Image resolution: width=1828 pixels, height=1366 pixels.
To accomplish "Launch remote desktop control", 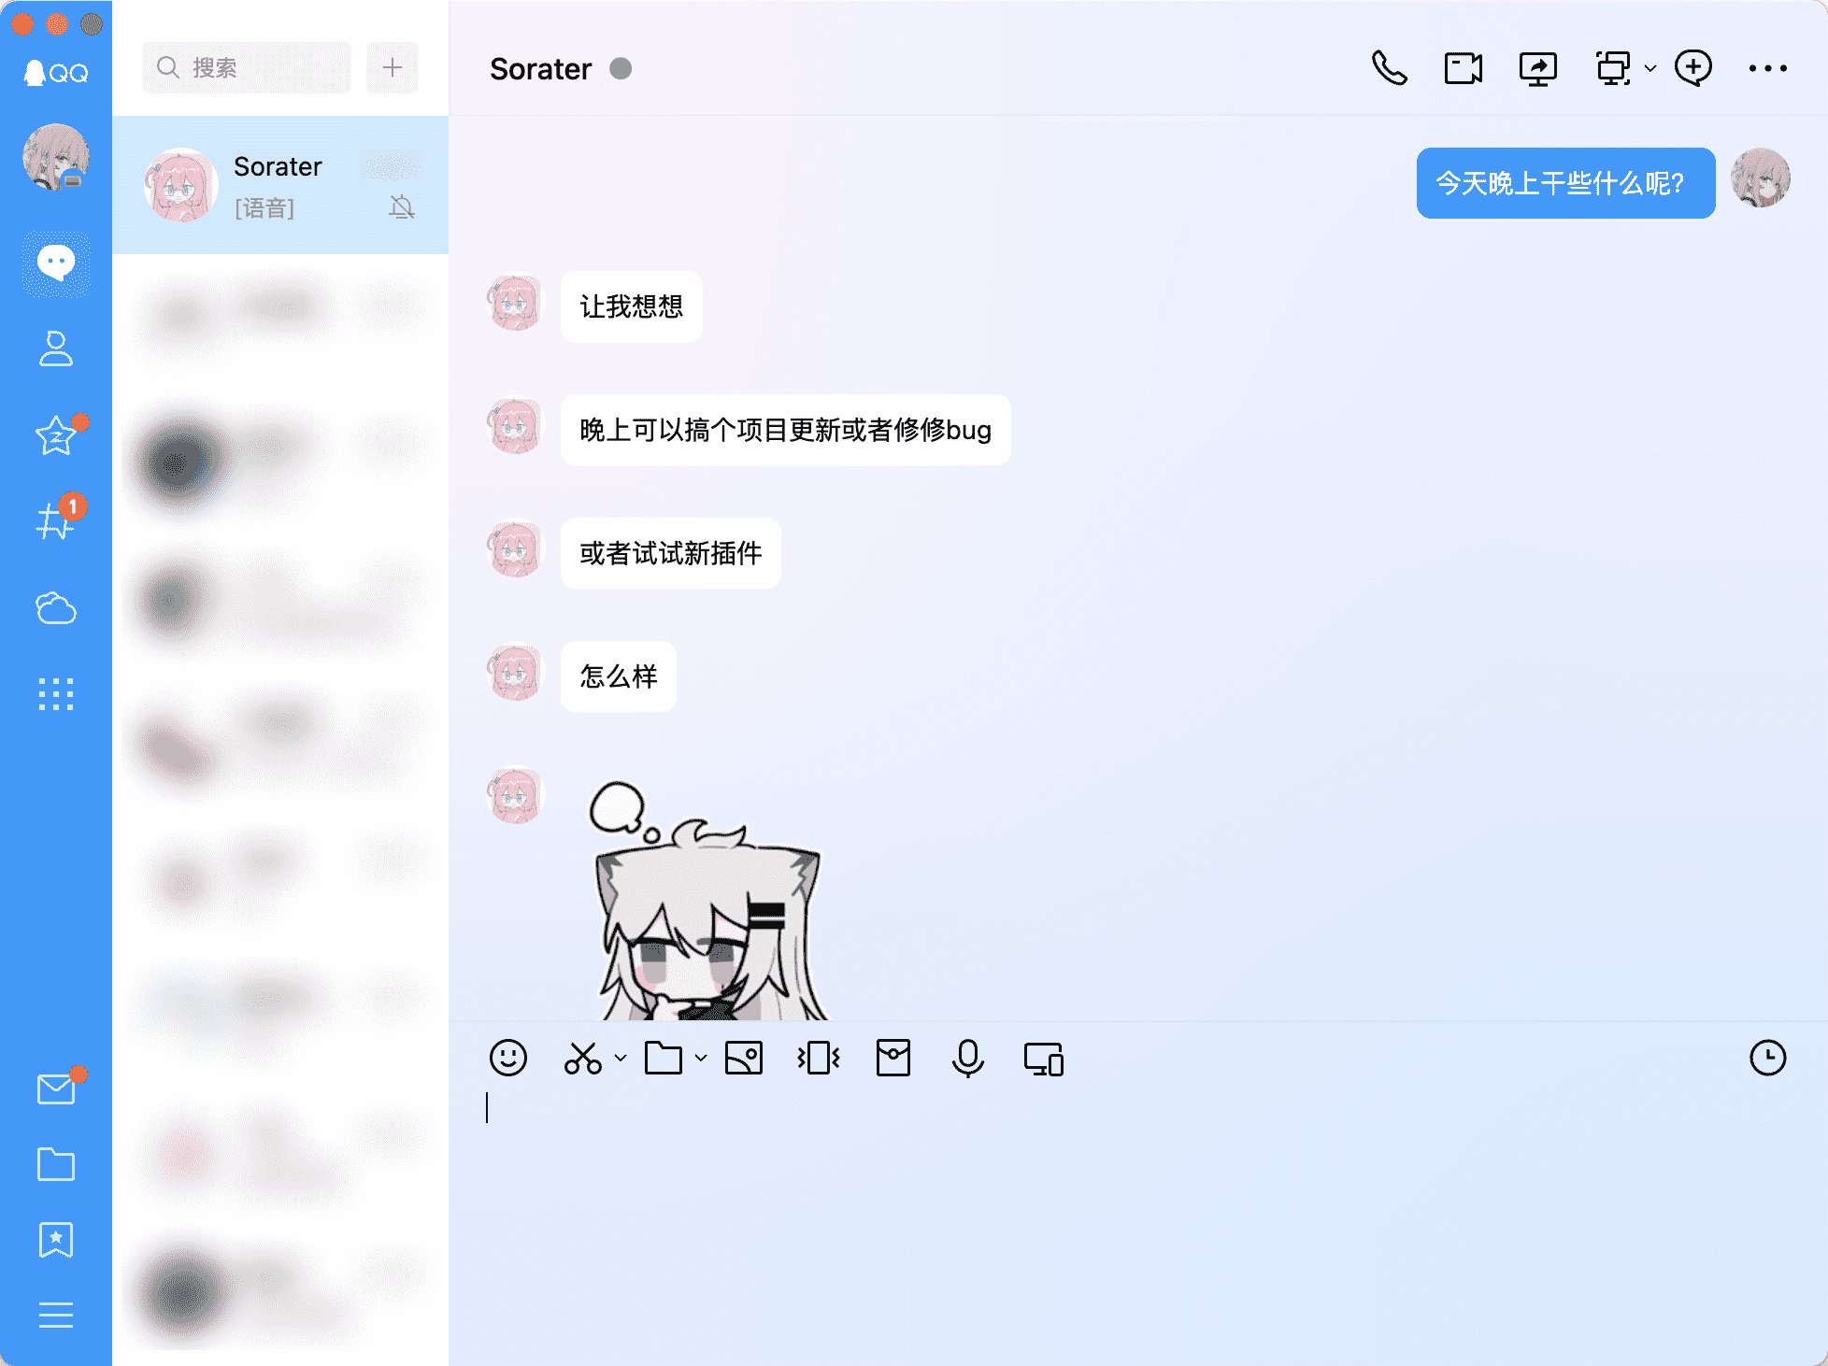I will pos(1614,67).
